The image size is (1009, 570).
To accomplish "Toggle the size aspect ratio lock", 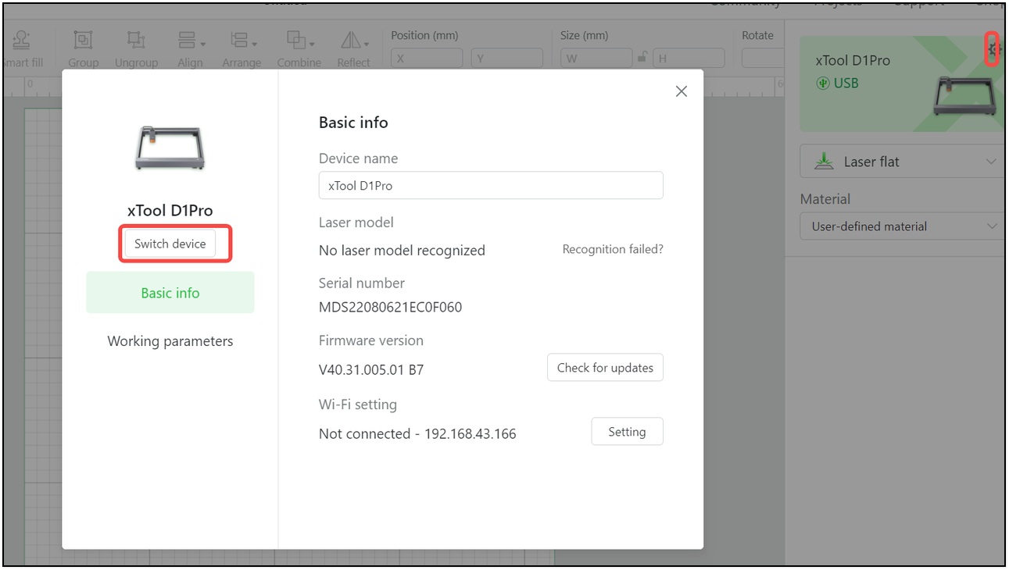I will click(x=642, y=57).
